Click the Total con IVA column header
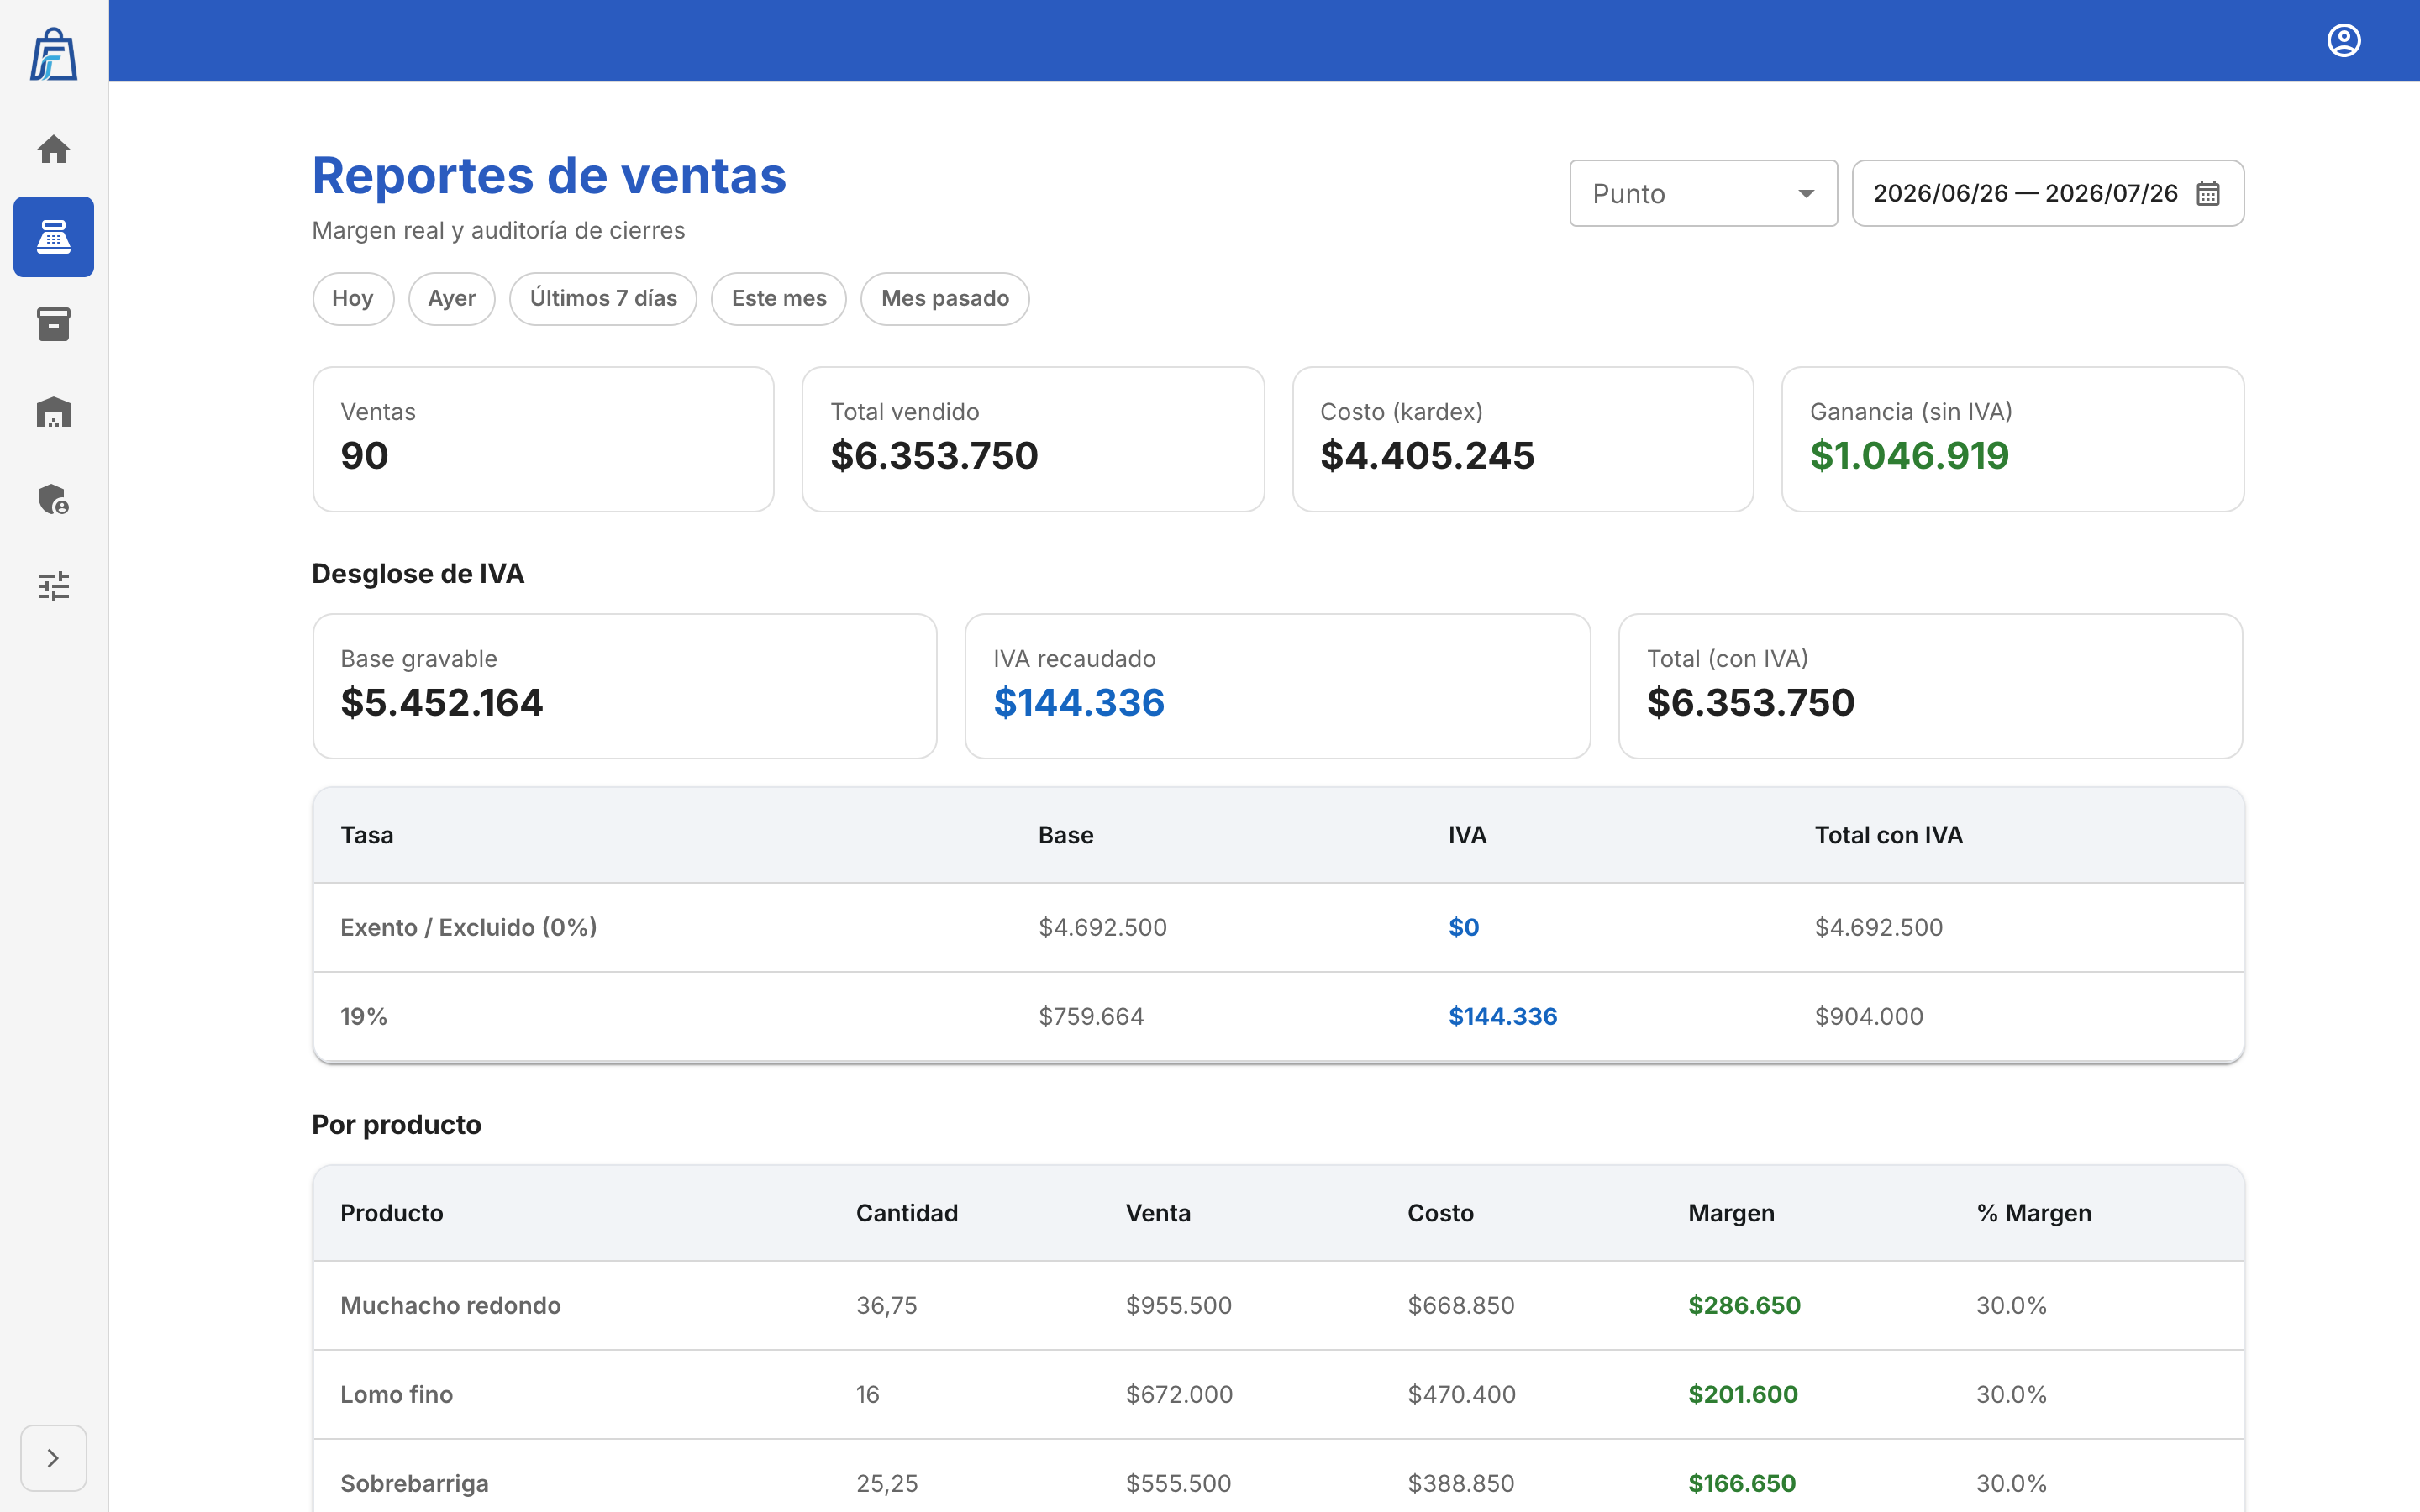The width and height of the screenshot is (2420, 1512). (x=1889, y=835)
